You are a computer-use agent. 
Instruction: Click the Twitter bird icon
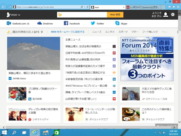93,23
